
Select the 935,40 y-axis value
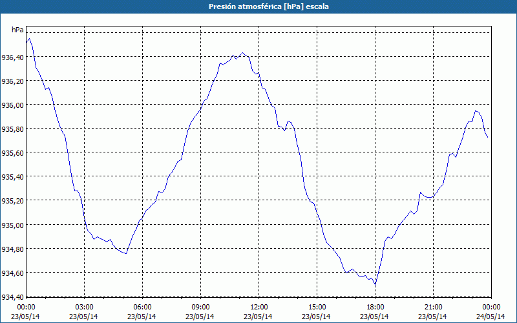12,177
